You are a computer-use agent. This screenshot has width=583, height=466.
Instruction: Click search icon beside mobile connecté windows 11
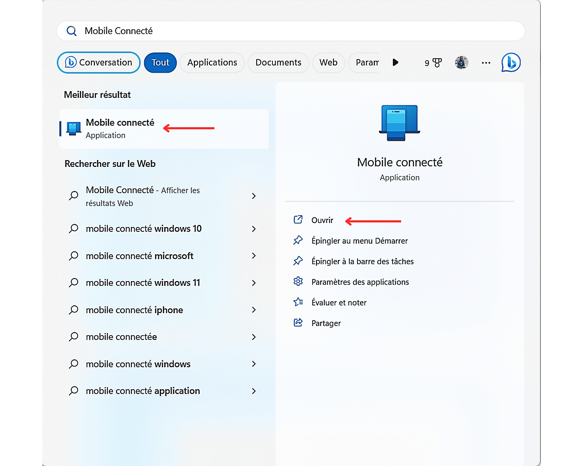73,283
